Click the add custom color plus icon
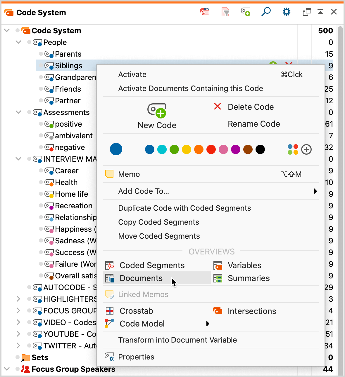The image size is (345, 377). tap(306, 149)
